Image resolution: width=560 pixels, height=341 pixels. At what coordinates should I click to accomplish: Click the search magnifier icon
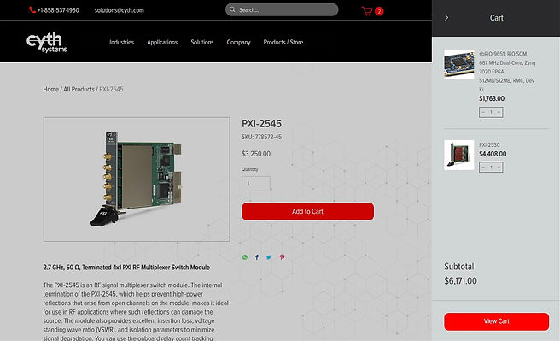(232, 9)
